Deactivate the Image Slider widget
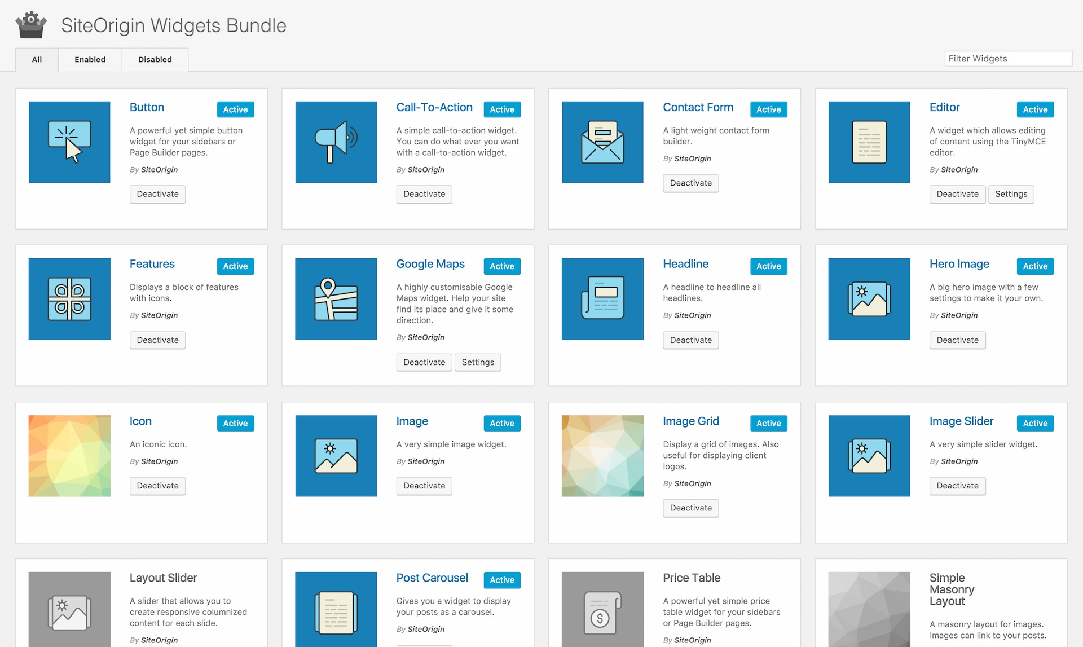This screenshot has height=647, width=1083. point(958,486)
